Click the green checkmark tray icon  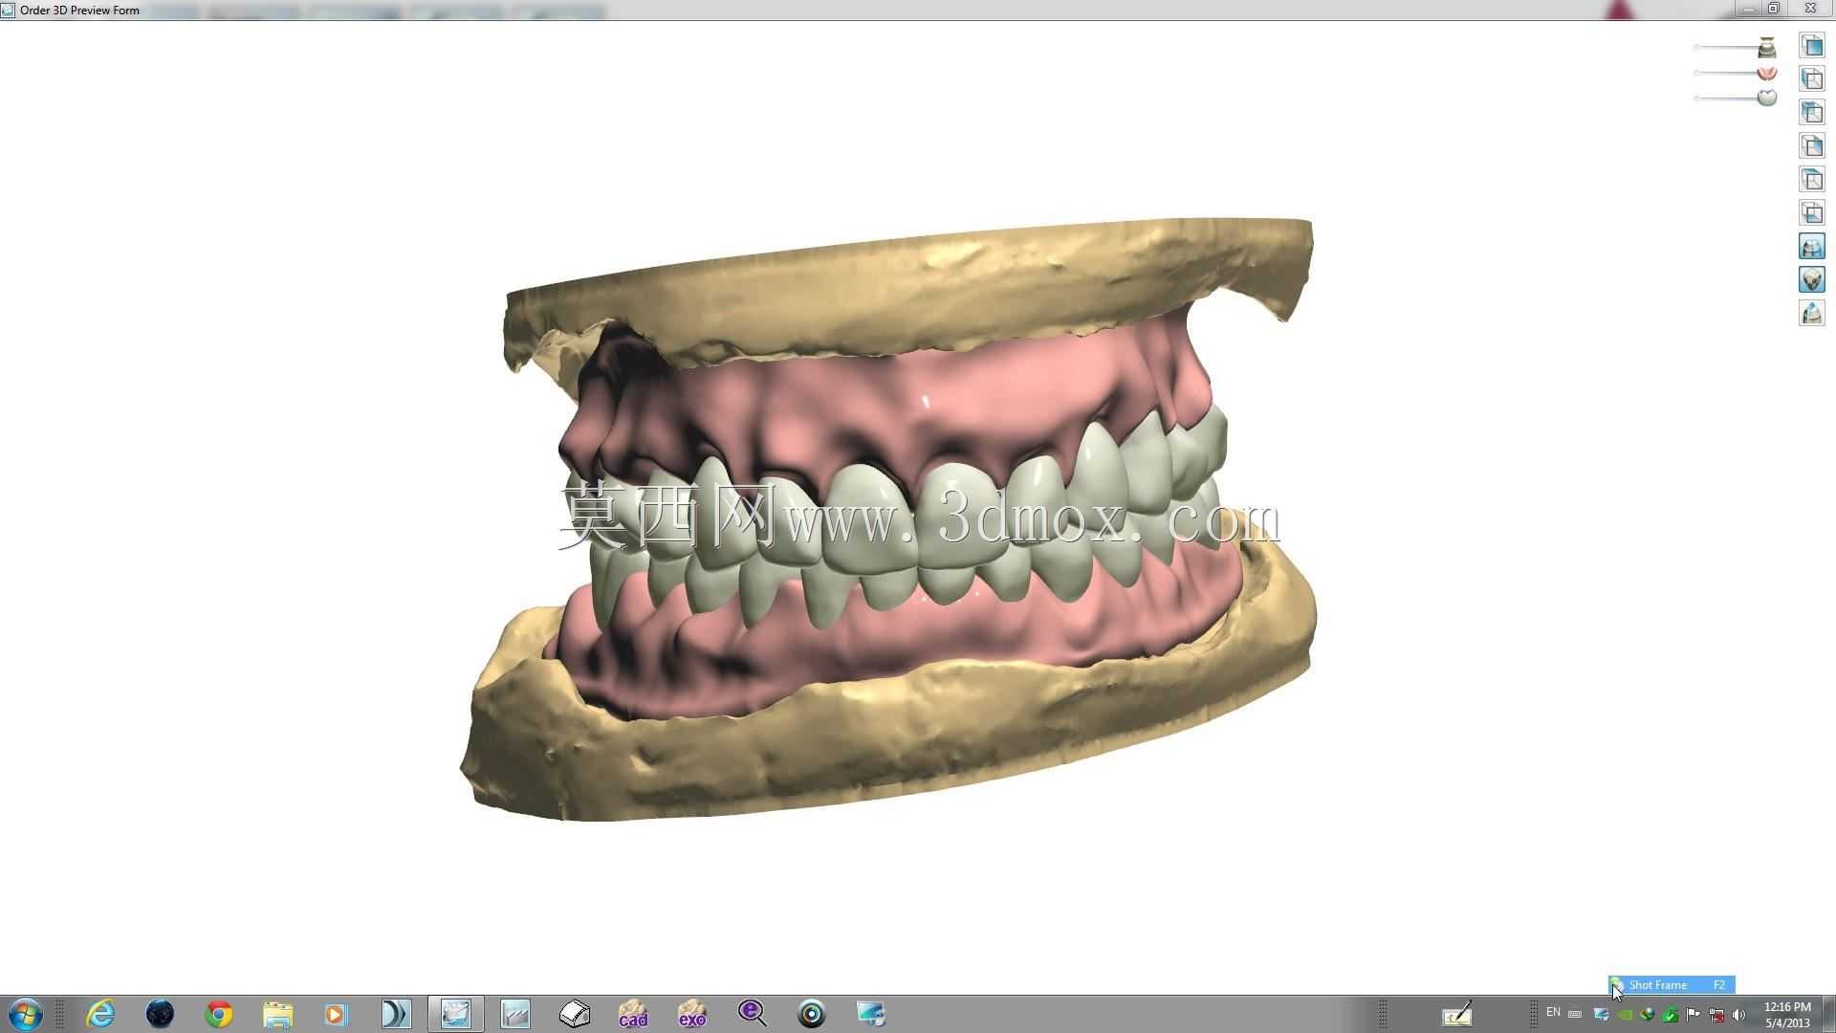pos(1670,1015)
